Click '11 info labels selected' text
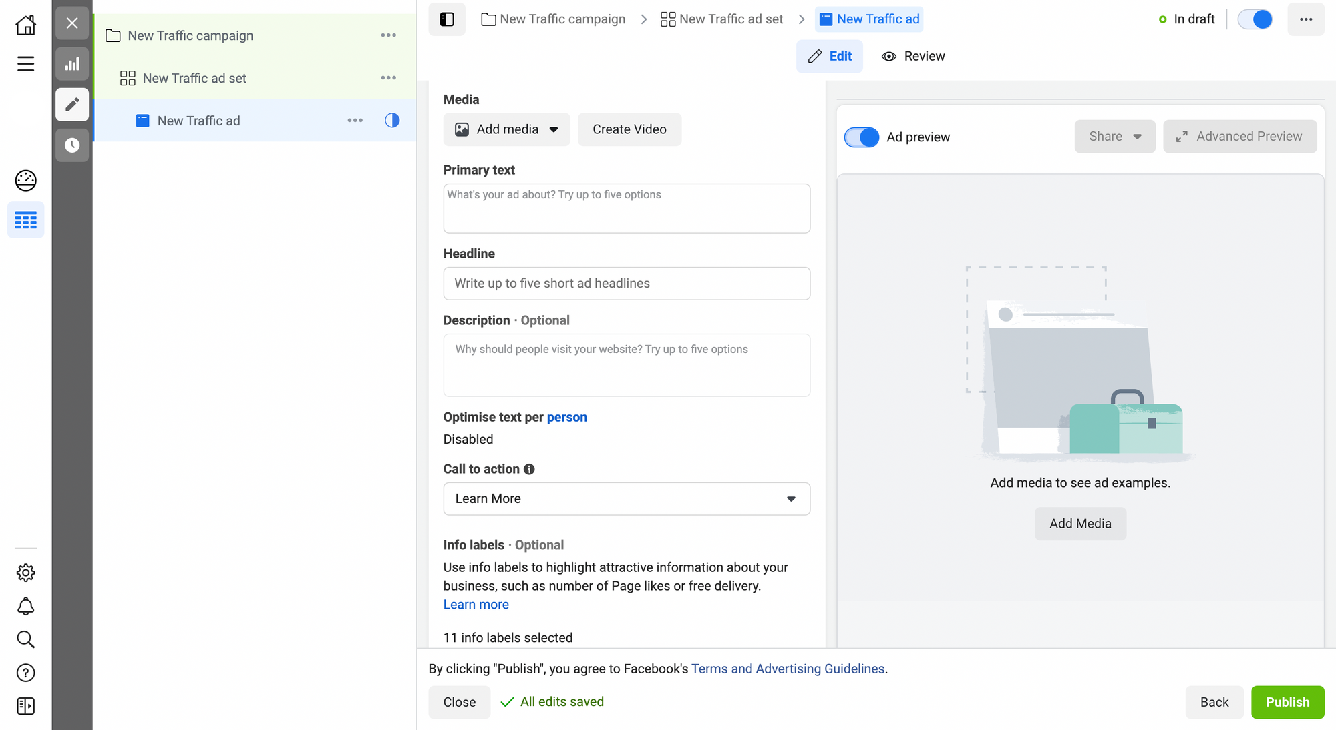This screenshot has width=1336, height=730. coord(508,638)
